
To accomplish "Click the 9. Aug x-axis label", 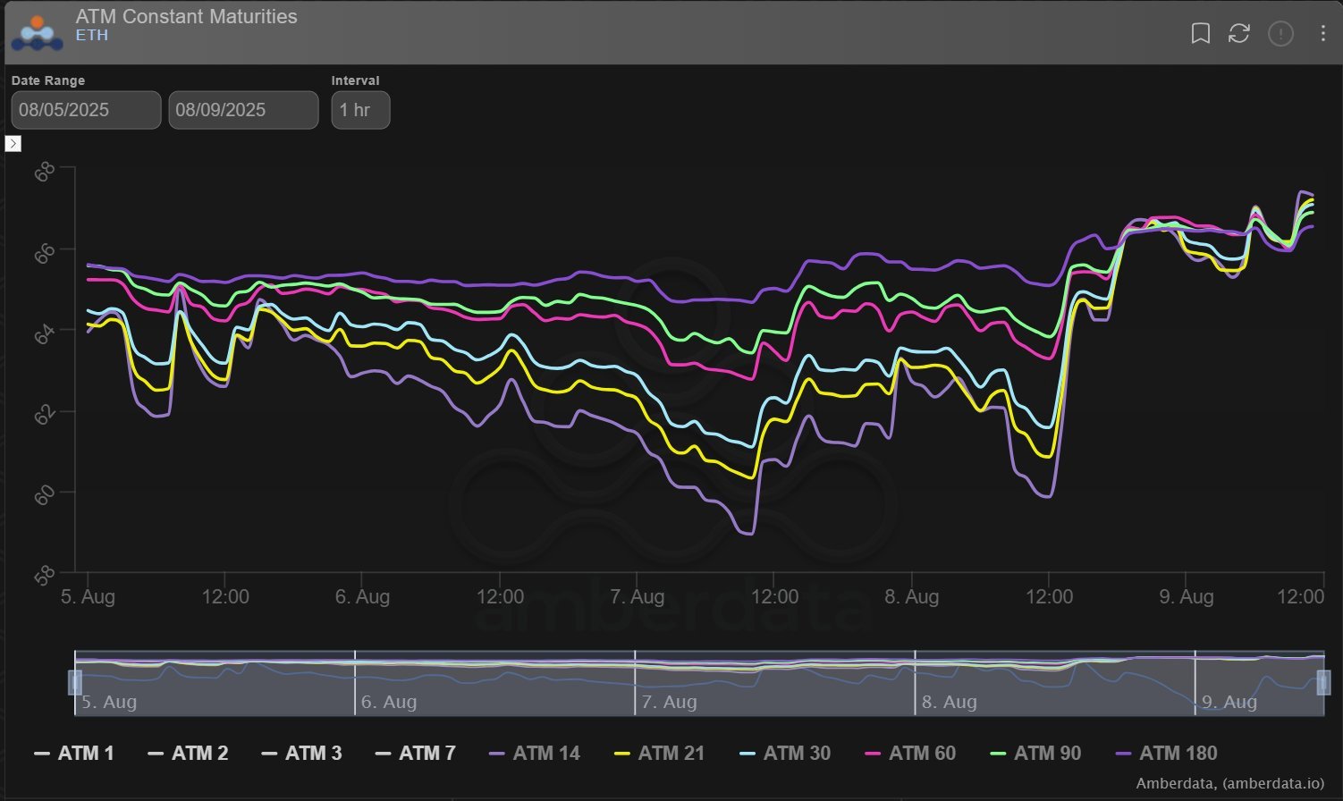I will (1187, 596).
